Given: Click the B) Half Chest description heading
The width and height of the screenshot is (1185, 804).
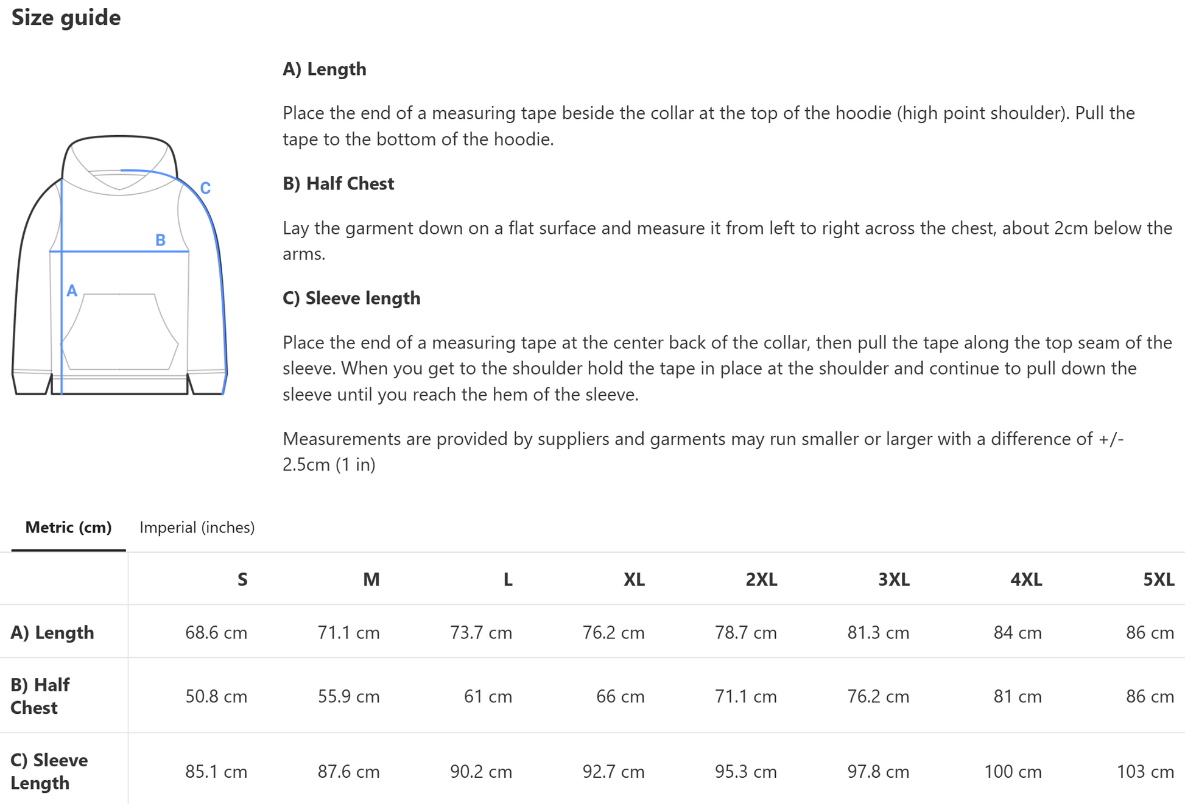Looking at the screenshot, I should [339, 184].
